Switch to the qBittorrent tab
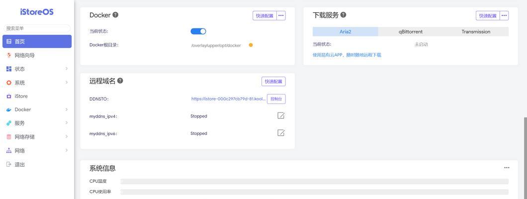The width and height of the screenshot is (527, 199). click(410, 32)
